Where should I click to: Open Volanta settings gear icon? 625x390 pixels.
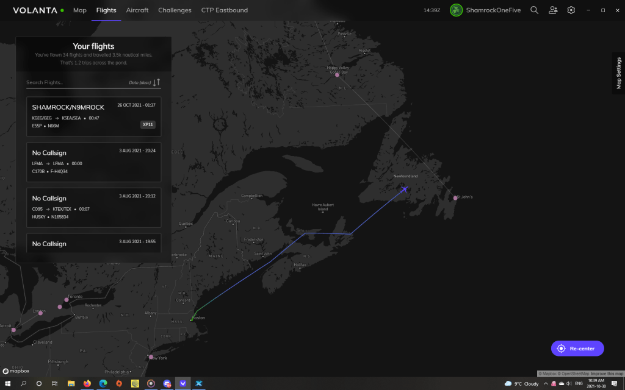click(571, 10)
